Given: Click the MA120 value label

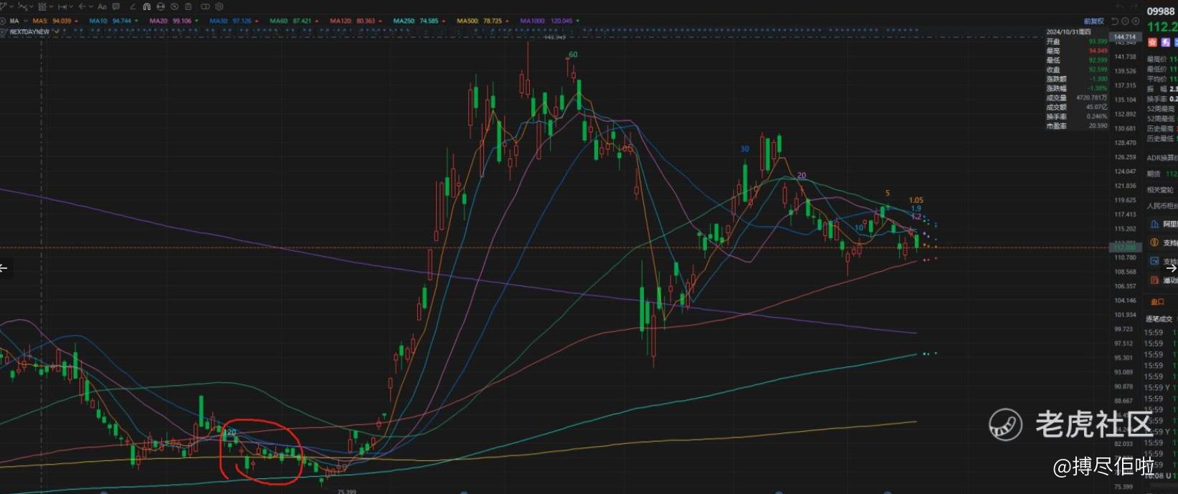Looking at the screenshot, I should click(x=352, y=21).
